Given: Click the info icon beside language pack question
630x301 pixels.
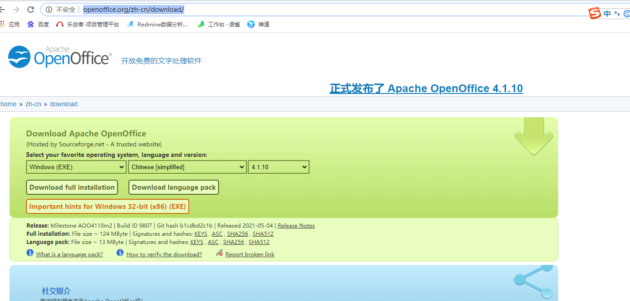Looking at the screenshot, I should coord(30,253).
